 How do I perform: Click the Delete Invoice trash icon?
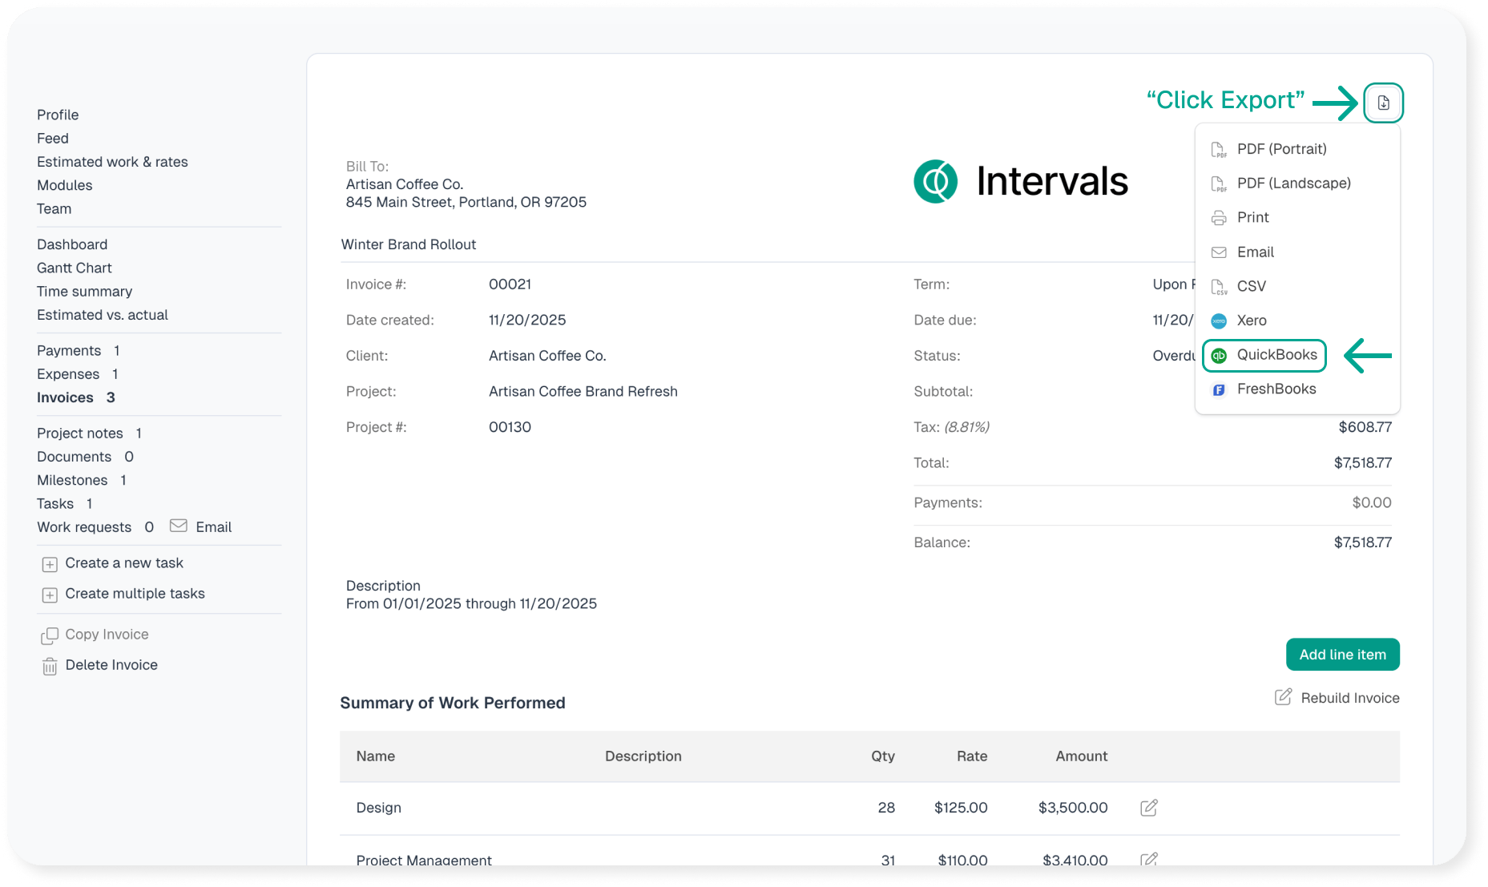coord(50,666)
